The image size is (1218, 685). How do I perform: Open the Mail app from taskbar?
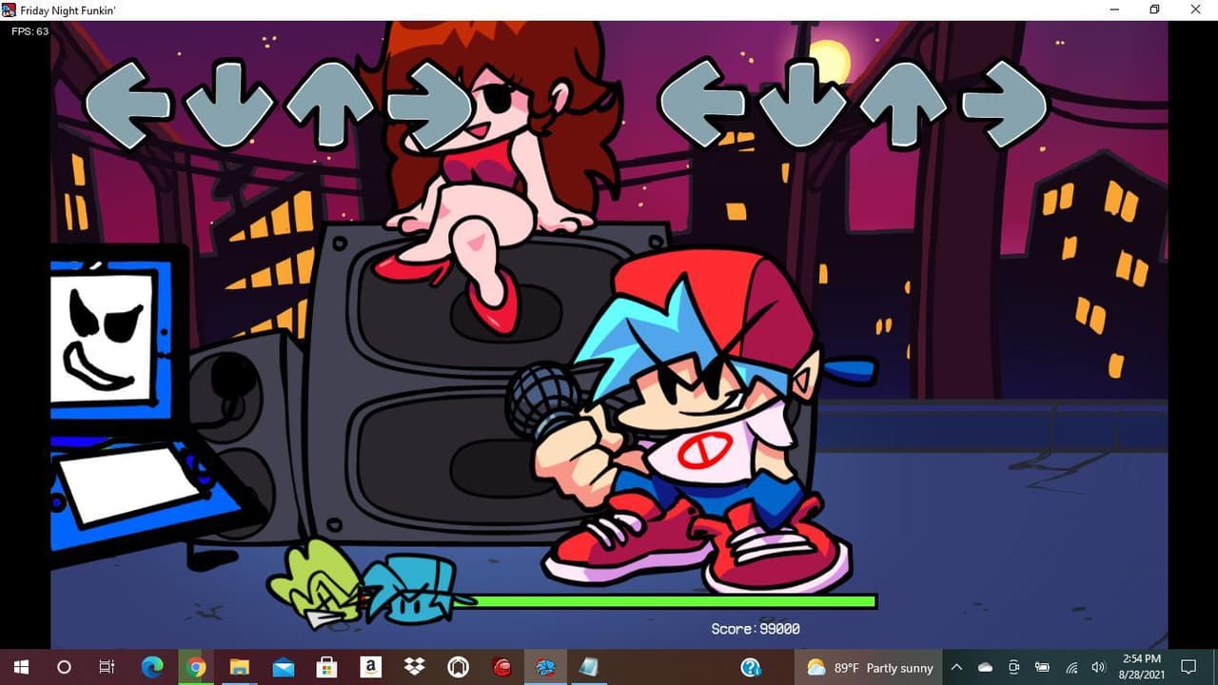coord(284,667)
